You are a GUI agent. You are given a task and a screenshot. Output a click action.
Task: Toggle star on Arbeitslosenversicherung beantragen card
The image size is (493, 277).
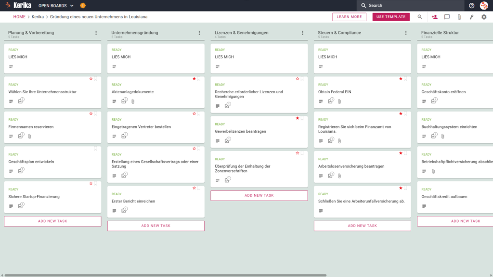[x=401, y=153]
